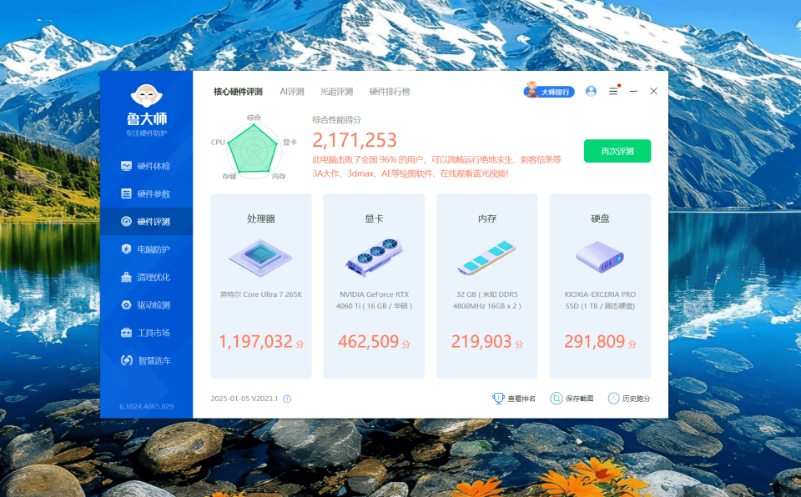Click the user account avatar icon

tap(591, 91)
